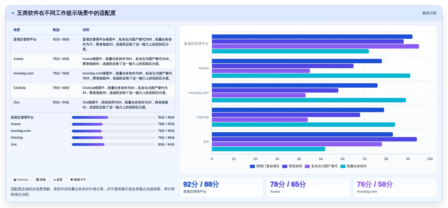The height and width of the screenshot is (208, 448).
Task: Click the ClickUp progress bar
Action: pyautogui.click(x=114, y=138)
